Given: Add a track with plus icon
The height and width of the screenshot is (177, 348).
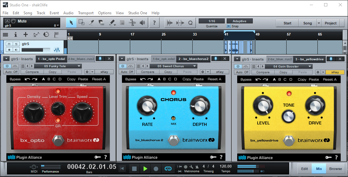Looking at the screenshot, I should click(x=26, y=35).
